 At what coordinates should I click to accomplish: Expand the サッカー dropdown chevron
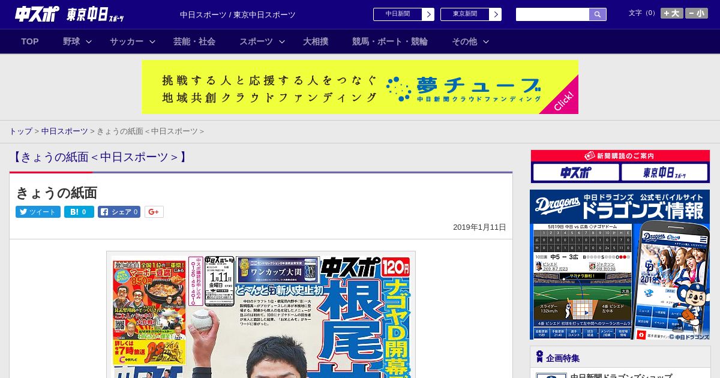click(x=152, y=41)
